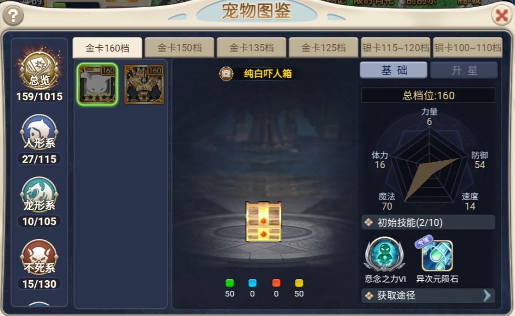Image resolution: width=515 pixels, height=316 pixels.
Task: Open the 铜卡100~110档 tab
Action: coord(468,48)
